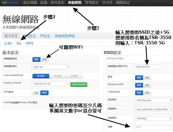This screenshot has width=173, height=132.
Task: Open the Wireless Channel dropdown
Action: point(51,84)
